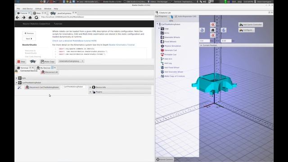Open the browser home page icon
Viewport: 288px width, 162px height.
click(x=30, y=18)
